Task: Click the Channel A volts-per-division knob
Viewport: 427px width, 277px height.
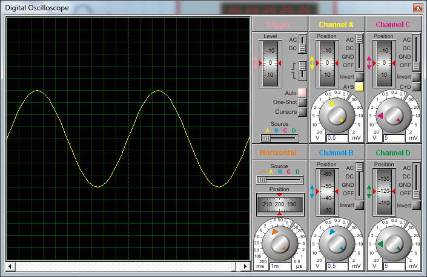Action: (x=337, y=116)
